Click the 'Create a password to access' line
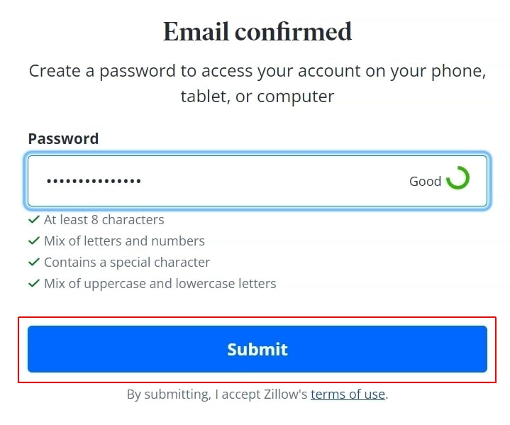The width and height of the screenshot is (510, 425). (x=257, y=72)
